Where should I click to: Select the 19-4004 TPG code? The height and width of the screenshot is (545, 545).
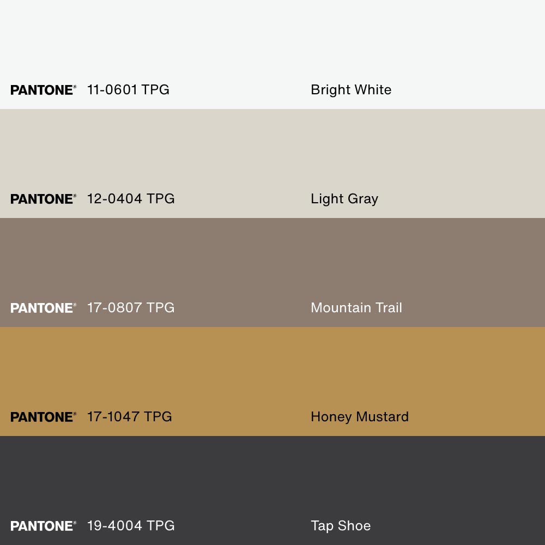pyautogui.click(x=131, y=526)
